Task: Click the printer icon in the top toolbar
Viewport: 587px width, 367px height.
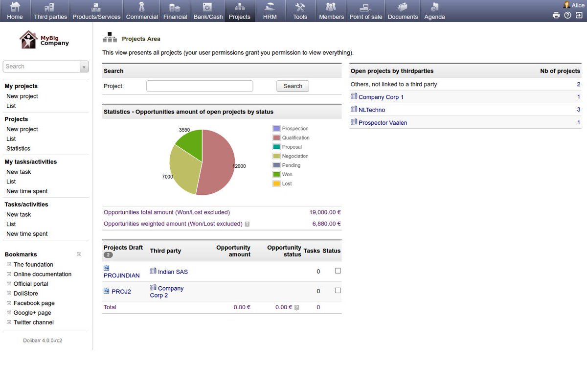Action: pos(556,15)
